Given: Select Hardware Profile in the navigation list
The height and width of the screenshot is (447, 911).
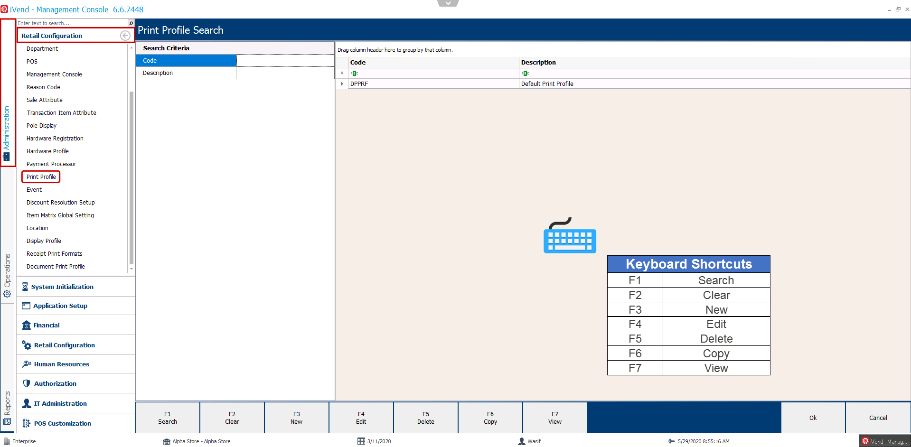Looking at the screenshot, I should (x=47, y=151).
